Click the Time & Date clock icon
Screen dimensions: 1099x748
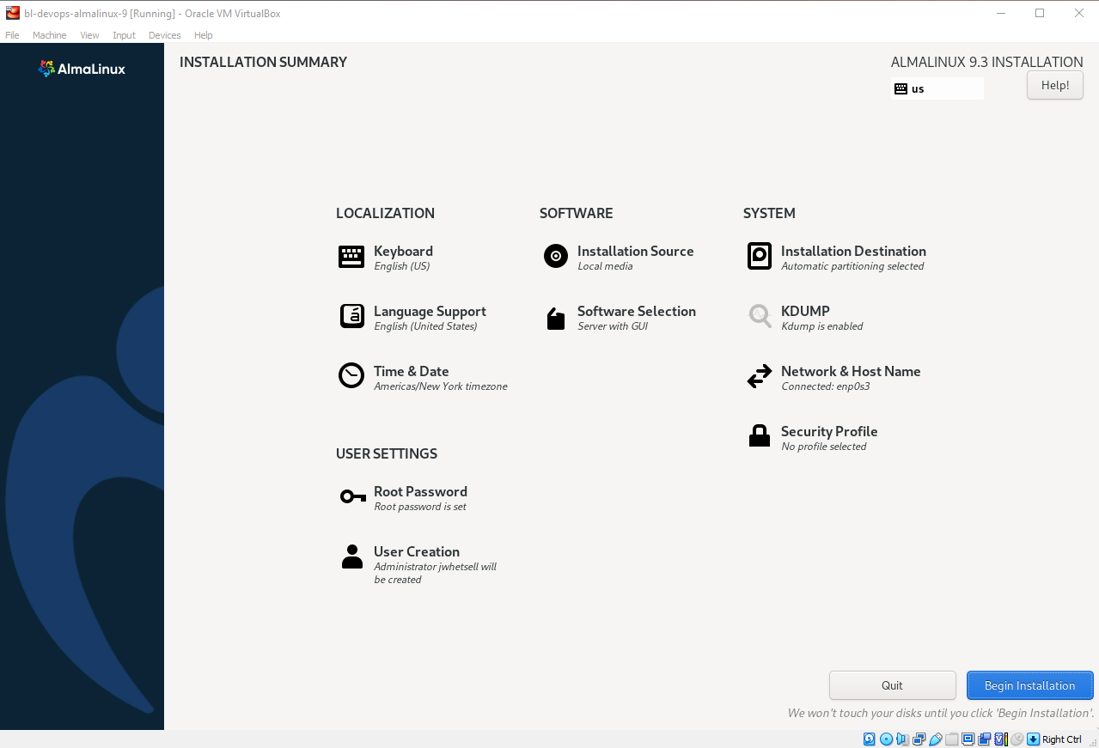tap(351, 376)
